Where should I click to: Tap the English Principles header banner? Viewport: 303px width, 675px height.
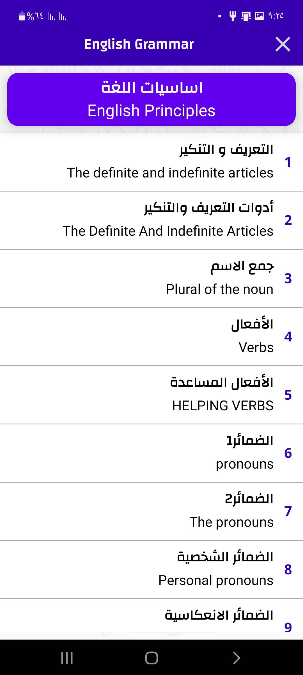click(x=151, y=99)
